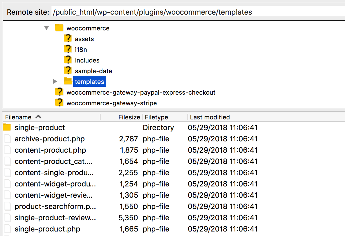
Task: Click the single-product directory modified date
Action: (x=223, y=128)
